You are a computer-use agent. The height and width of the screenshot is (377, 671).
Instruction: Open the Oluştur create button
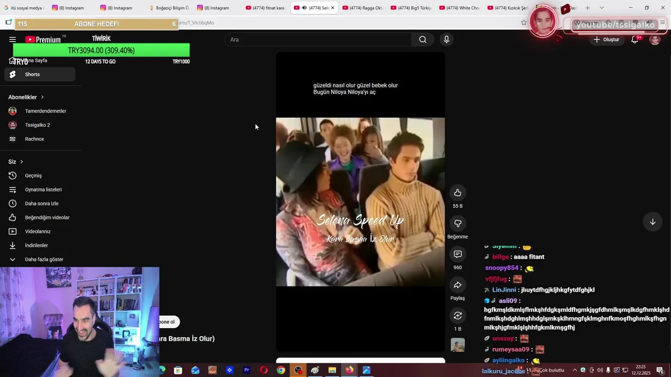click(x=606, y=39)
